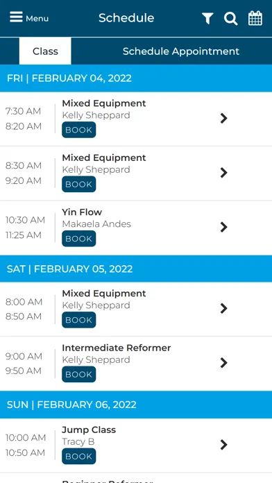Book the Intermediate Reformer class
The height and width of the screenshot is (483, 272).
point(79,374)
